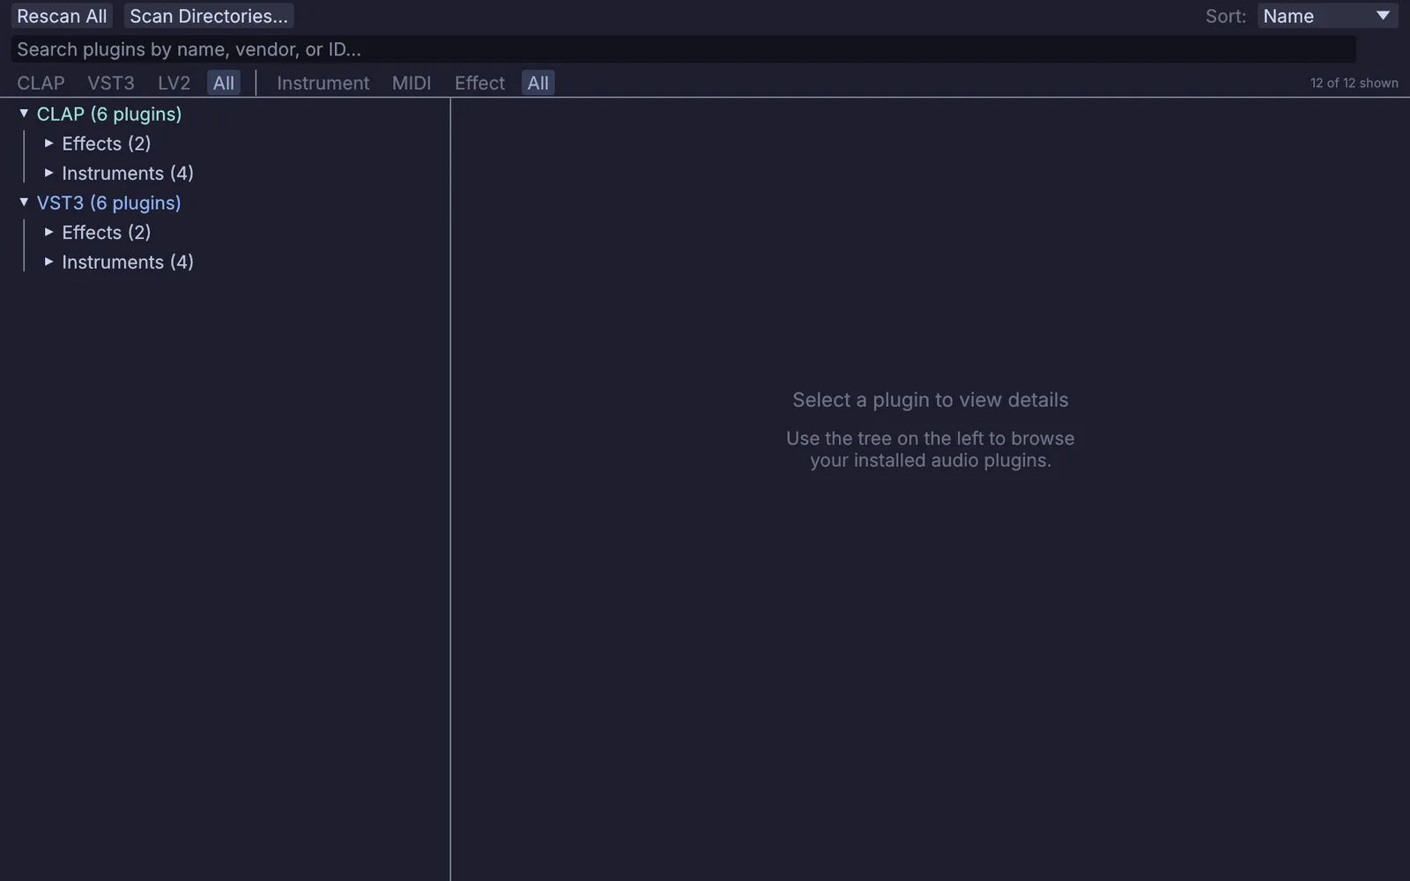Collapse the CLAP plugins group arrow
The width and height of the screenshot is (1410, 881).
coord(24,114)
